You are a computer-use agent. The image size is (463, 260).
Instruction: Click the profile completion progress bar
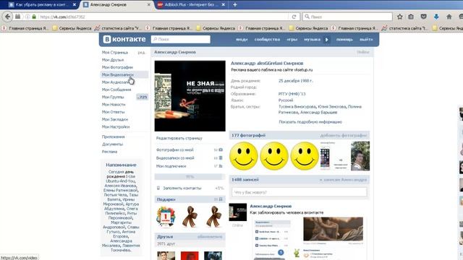[190, 177]
